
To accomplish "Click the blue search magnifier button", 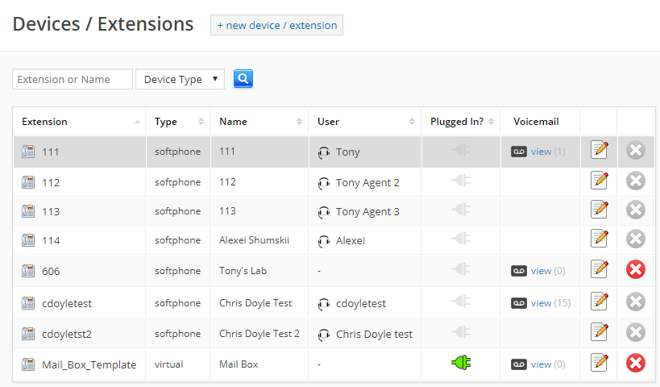I will click(x=243, y=79).
